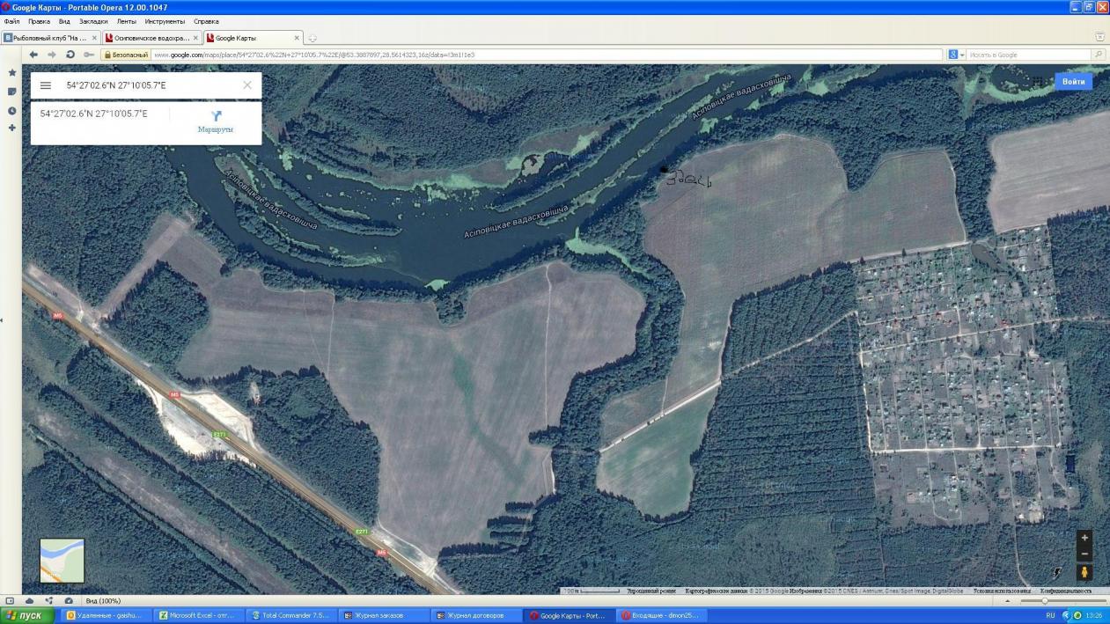1110x624 pixels.
Task: Zoom in with the map plus button
Action: click(x=1084, y=538)
